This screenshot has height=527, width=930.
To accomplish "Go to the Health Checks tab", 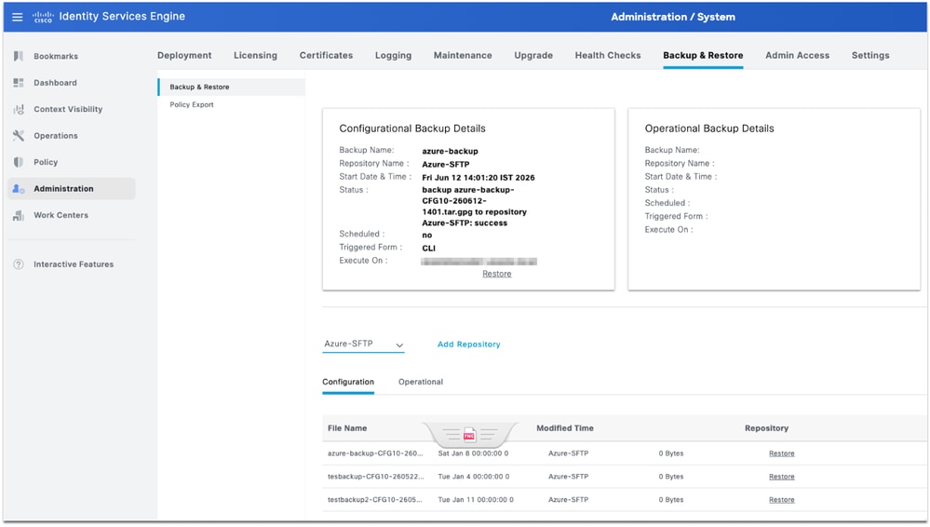I will click(607, 55).
